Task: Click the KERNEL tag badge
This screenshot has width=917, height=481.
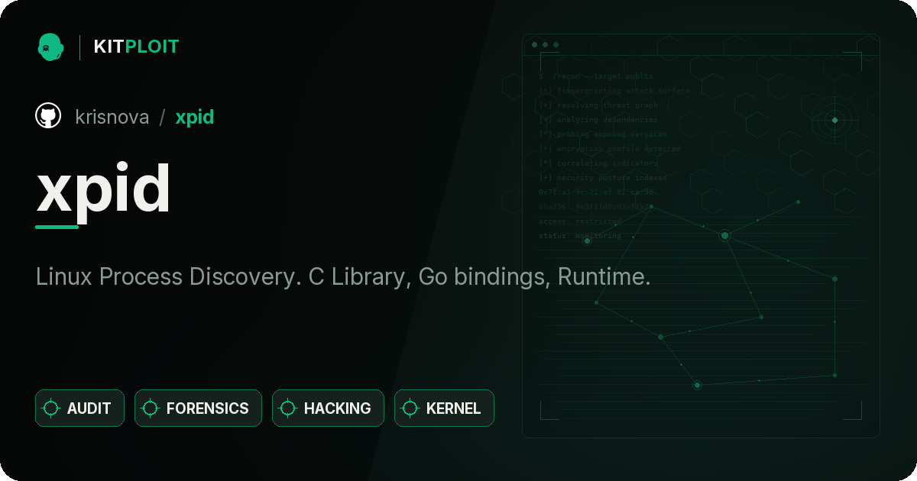Action: 444,408
